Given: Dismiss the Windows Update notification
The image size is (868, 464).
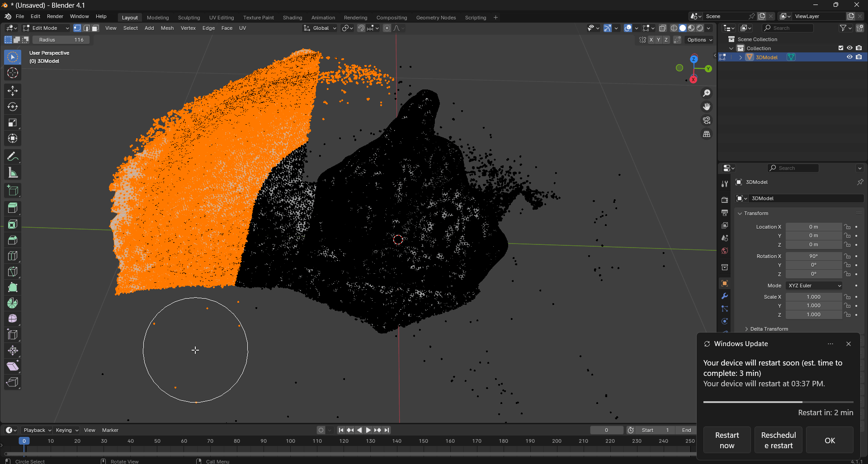Looking at the screenshot, I should [849, 344].
